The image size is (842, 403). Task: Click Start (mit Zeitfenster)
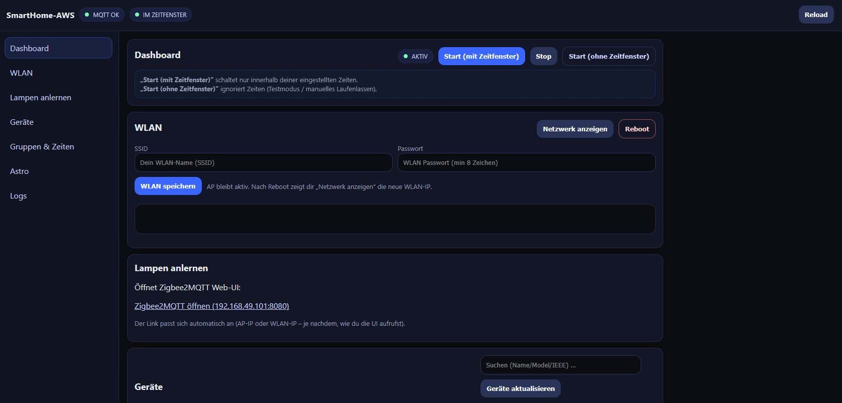click(x=482, y=56)
